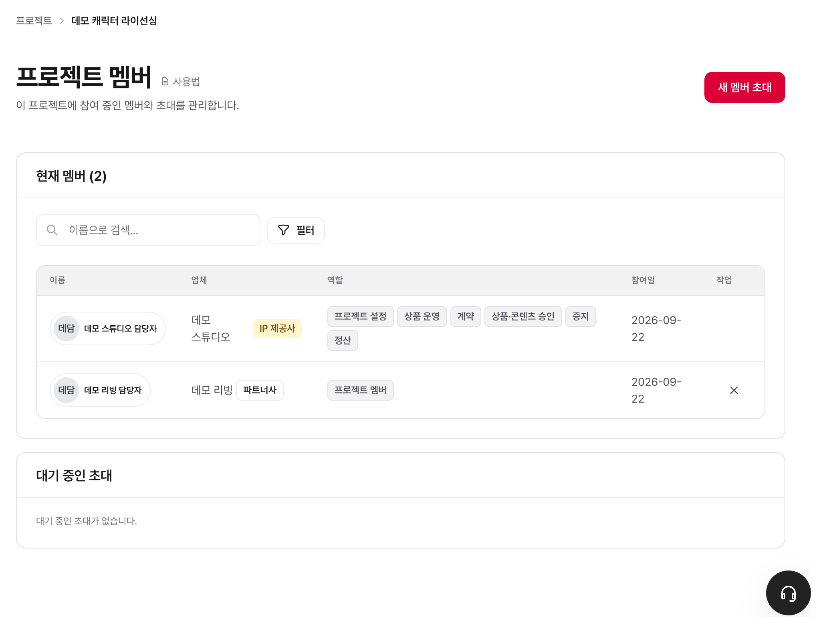This screenshot has height=633, width=827.
Task: Open the 필터 filter button
Action: coord(296,230)
